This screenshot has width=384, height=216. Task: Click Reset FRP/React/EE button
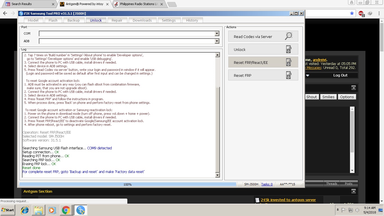pyautogui.click(x=263, y=62)
